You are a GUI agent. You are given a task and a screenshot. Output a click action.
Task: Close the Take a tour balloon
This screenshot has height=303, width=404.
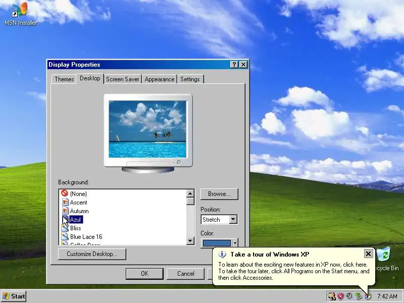click(x=369, y=254)
